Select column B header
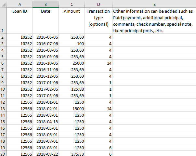The height and width of the screenshot is (156, 196). tap(46, 4)
